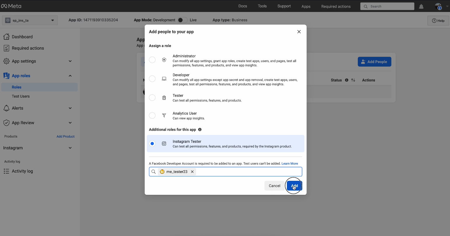The height and width of the screenshot is (236, 450).
Task: Open the App settings gear icon
Action: click(6, 61)
